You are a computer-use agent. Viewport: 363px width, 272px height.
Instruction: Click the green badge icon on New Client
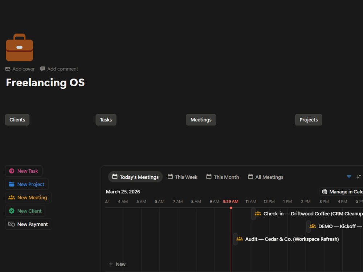tap(12, 211)
